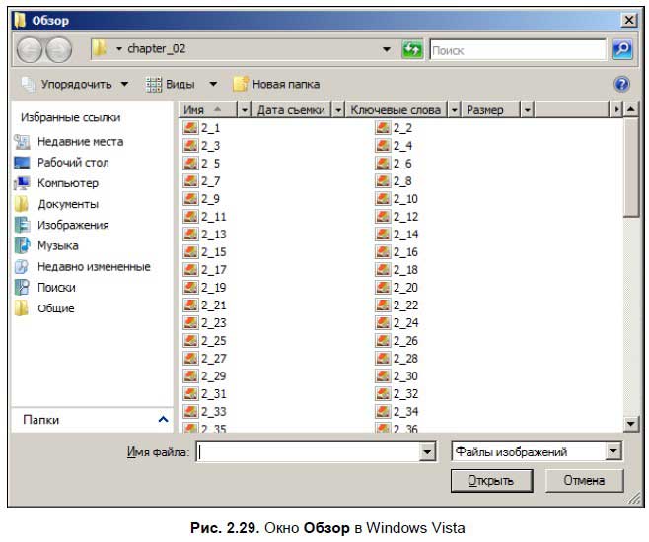Open Размер column filter dropdown
The image size is (649, 542).
tap(528, 110)
